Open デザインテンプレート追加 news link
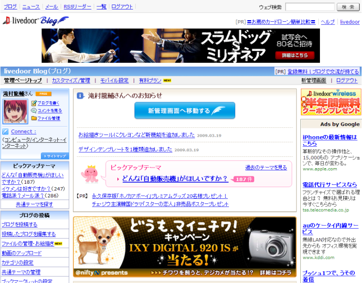The width and height of the screenshot is (362, 283). point(125,149)
